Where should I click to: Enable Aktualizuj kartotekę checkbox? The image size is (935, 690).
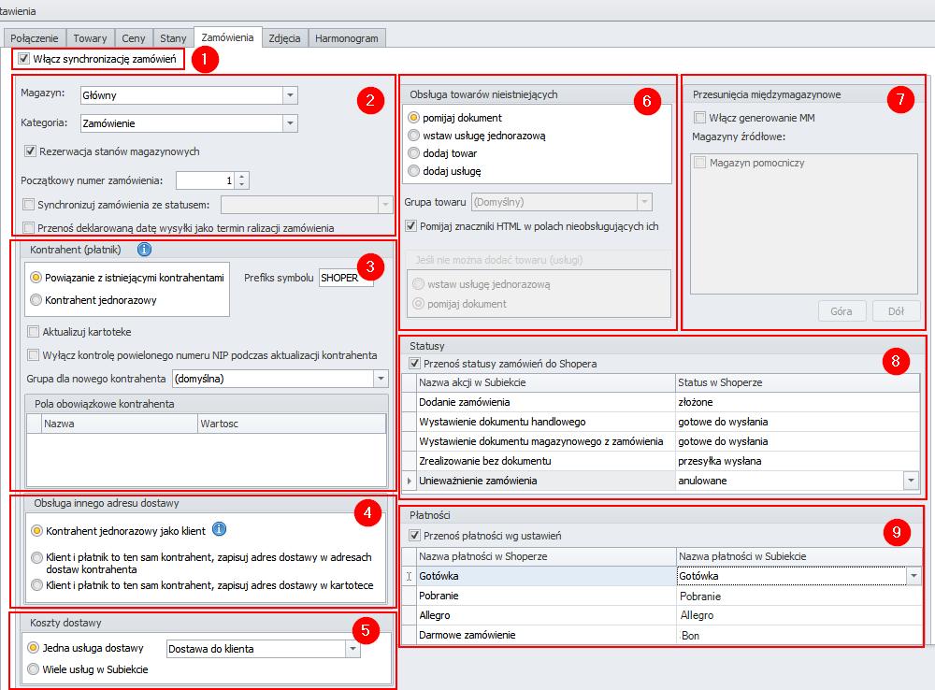coord(34,332)
